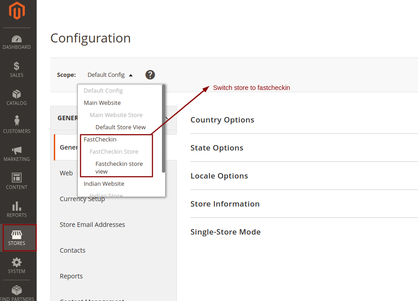Open the Dashboard sidebar icon
The width and height of the screenshot is (418, 301).
(17, 40)
